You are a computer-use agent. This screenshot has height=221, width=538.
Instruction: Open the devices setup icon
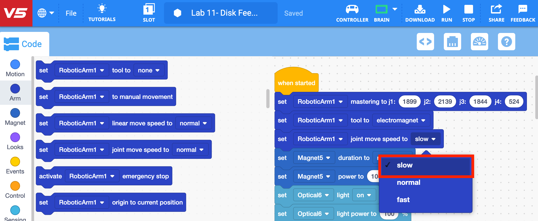(x=452, y=42)
